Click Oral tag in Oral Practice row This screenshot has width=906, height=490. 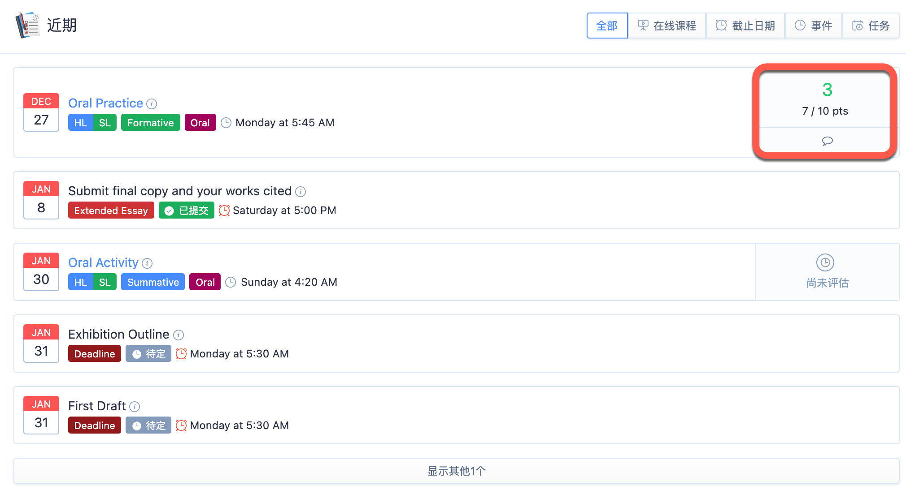coord(200,123)
